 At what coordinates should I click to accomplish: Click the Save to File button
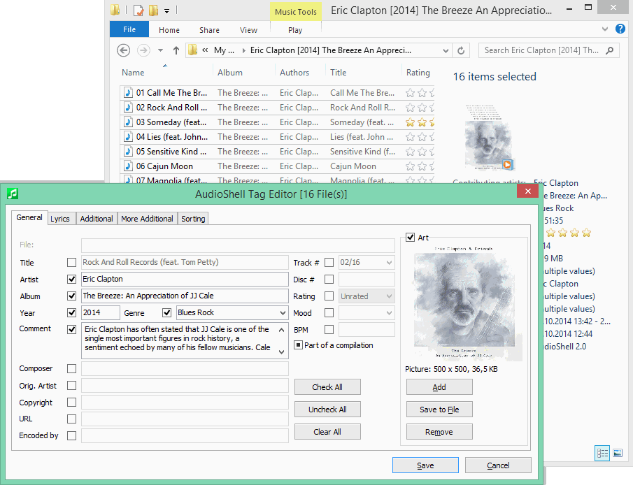point(439,410)
